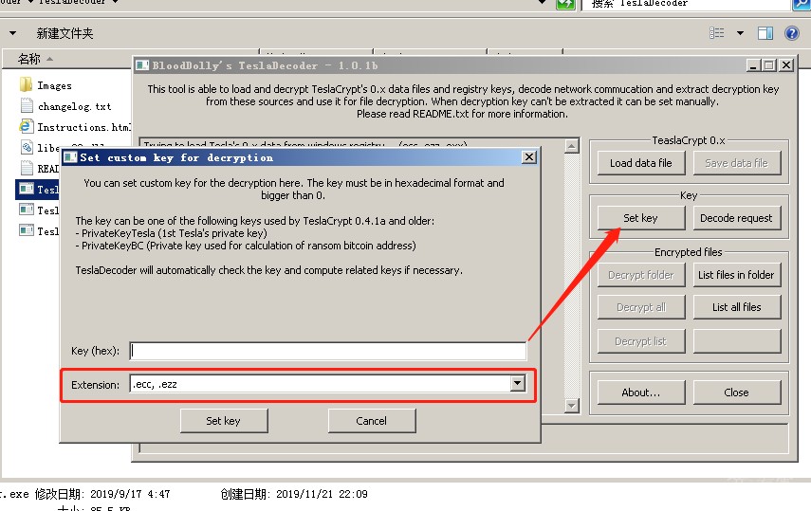Open the About... dialog
The height and width of the screenshot is (511, 811).
[x=641, y=392]
